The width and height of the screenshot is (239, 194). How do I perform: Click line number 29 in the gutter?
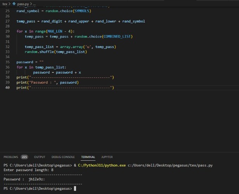[x=7, y=31]
